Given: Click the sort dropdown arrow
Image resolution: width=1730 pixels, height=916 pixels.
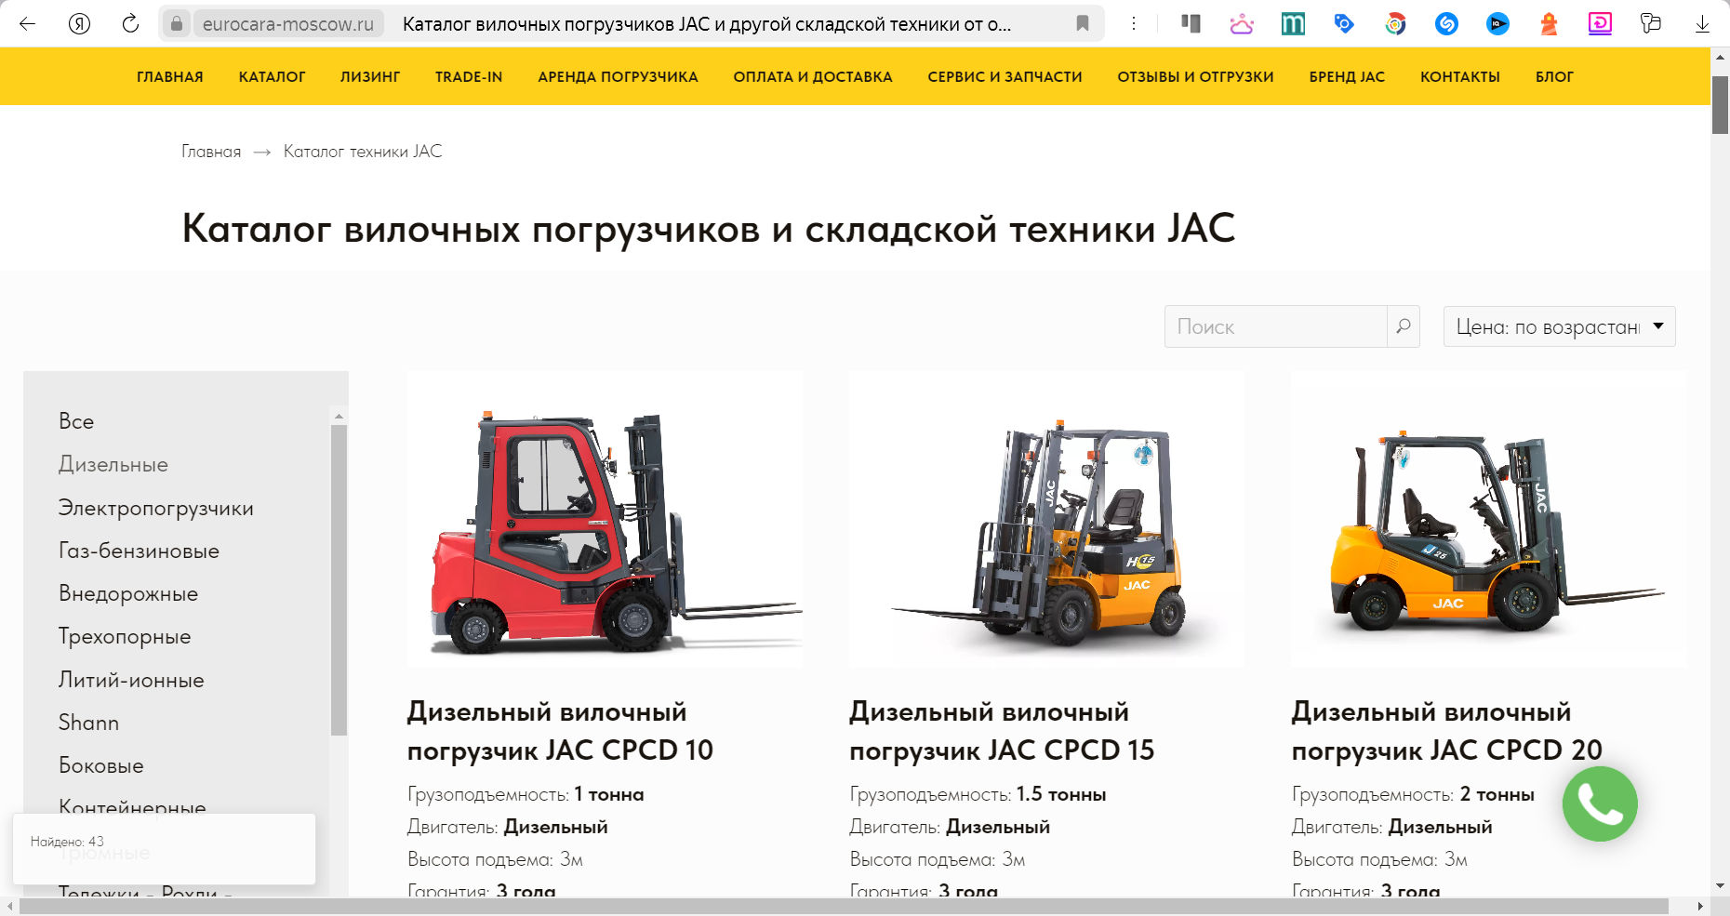Looking at the screenshot, I should [1658, 326].
